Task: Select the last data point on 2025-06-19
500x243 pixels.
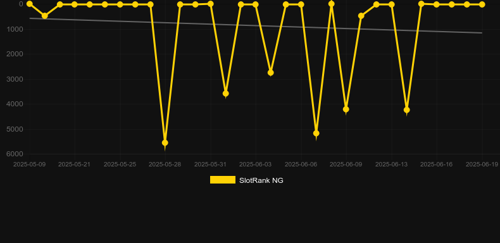Action: tap(482, 4)
